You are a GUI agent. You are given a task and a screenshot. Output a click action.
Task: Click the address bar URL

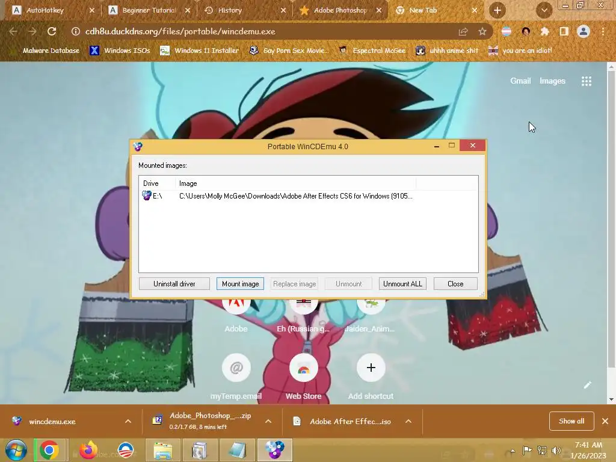click(x=180, y=31)
